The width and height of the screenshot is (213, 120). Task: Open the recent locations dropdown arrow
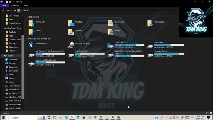coord(12,10)
